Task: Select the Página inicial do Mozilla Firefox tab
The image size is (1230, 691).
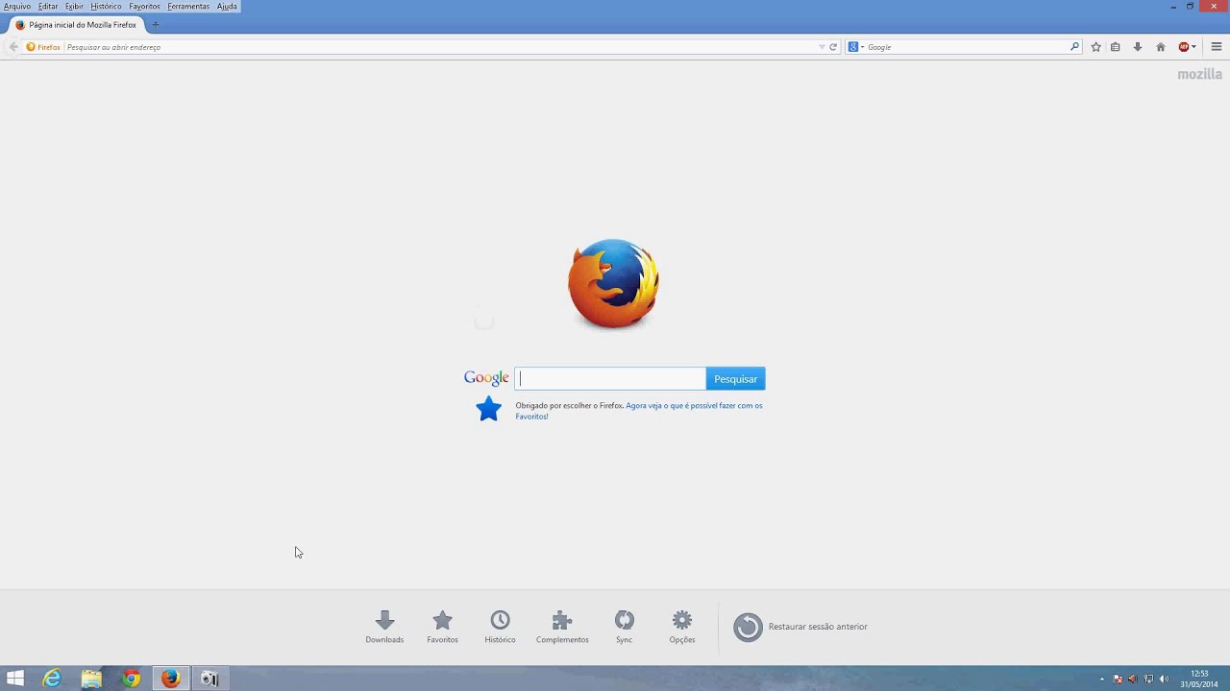Action: click(x=76, y=25)
